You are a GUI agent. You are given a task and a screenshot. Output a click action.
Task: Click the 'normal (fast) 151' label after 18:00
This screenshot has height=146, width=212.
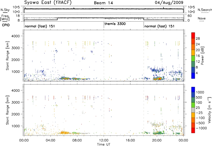tap(159, 26)
